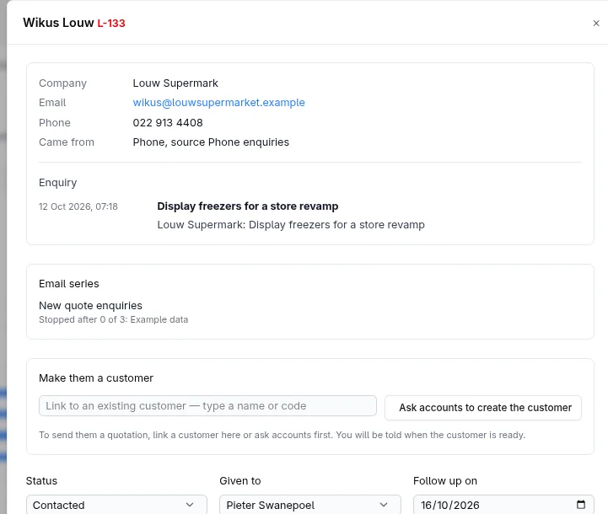The width and height of the screenshot is (608, 514).
Task: Click the enquiry timestamp 12 Oct 2026, 07:18
Action: pos(78,206)
